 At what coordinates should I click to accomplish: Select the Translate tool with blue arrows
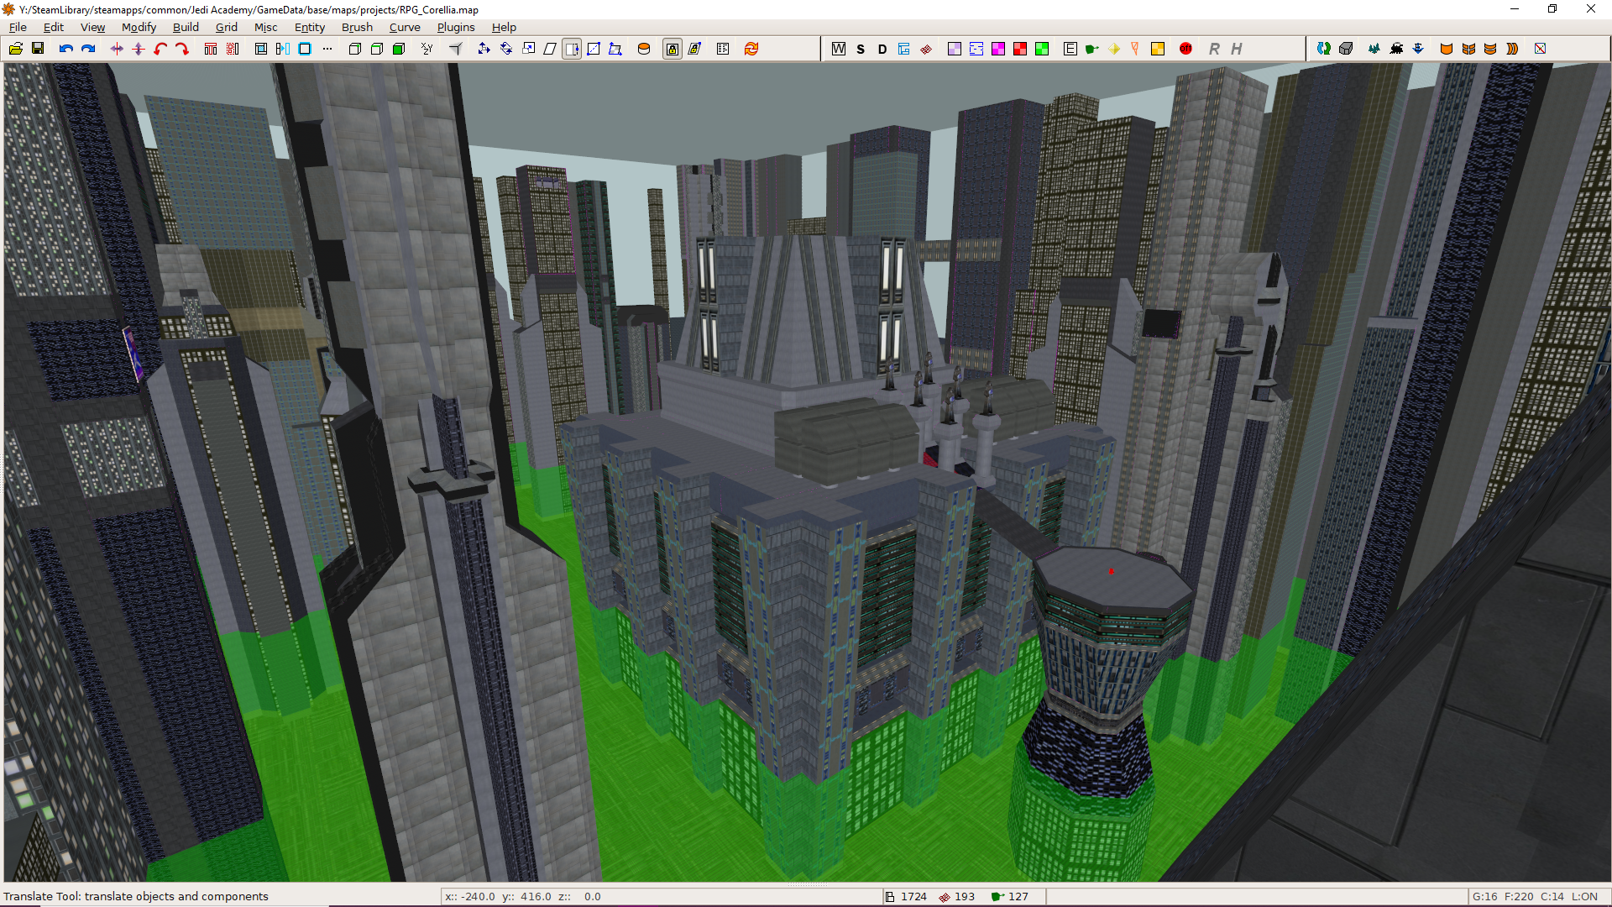click(x=484, y=49)
